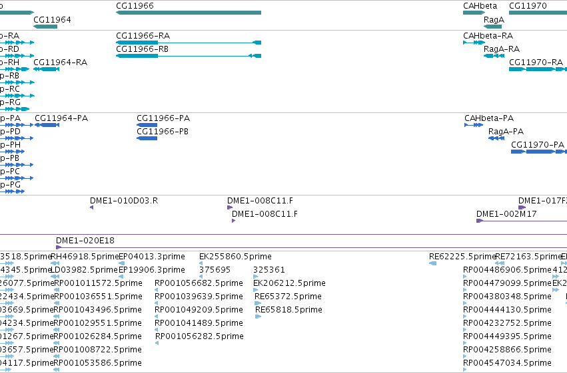Select EST RP001049209.5prime
Viewport: 567px width, 373px height.
tap(156, 316)
